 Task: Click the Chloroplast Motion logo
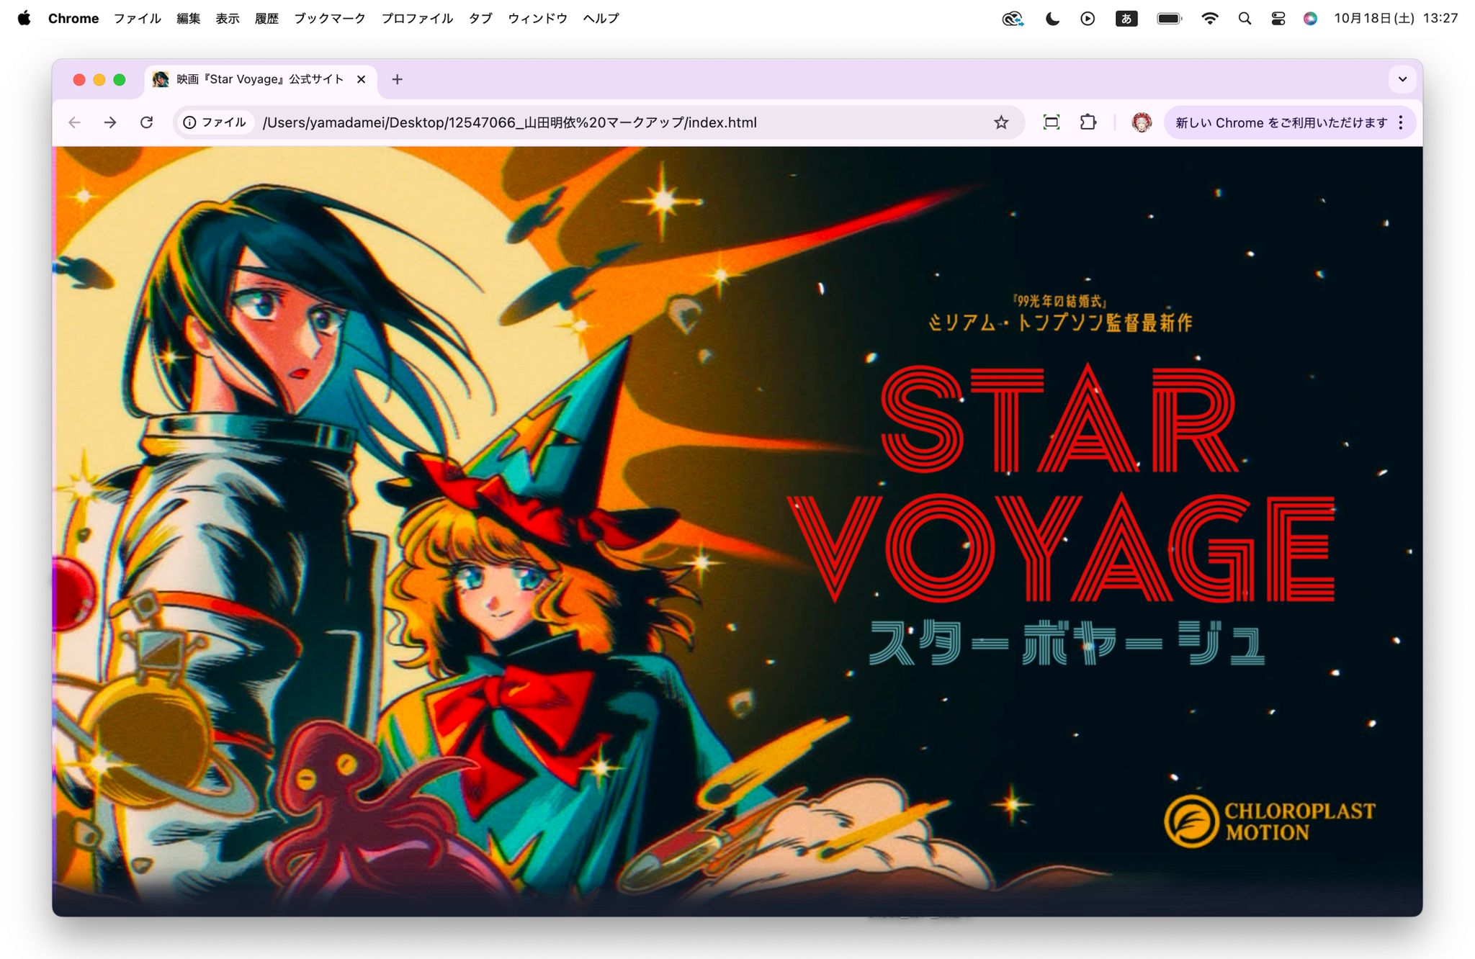coord(1269,821)
